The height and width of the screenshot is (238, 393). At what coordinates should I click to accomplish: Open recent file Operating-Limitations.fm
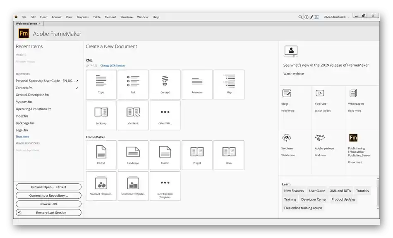click(34, 109)
